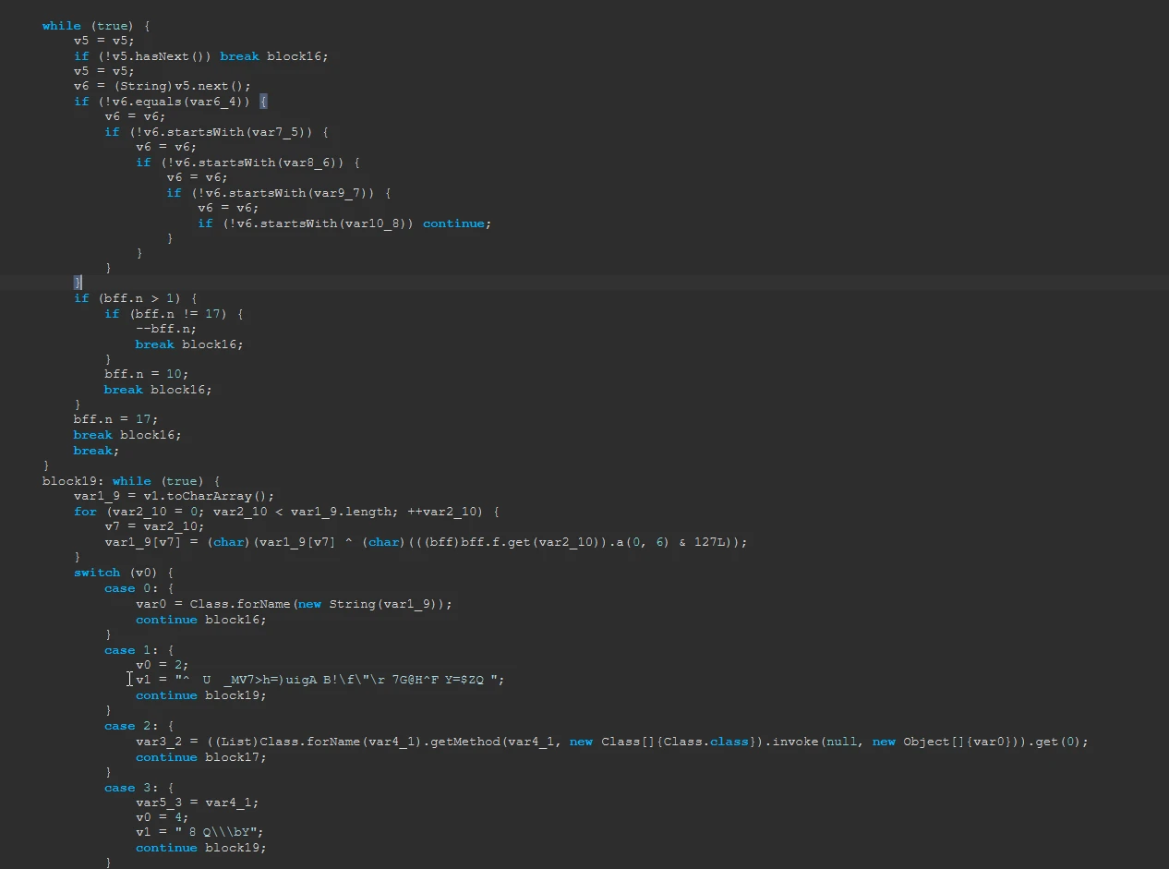Click the 'startsWith(var9_7)' condition line
The image size is (1169, 869).
279,193
